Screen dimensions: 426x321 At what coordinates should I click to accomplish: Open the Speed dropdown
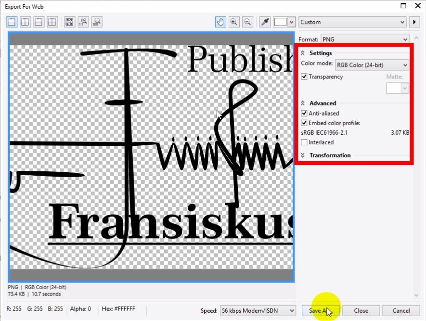point(258,311)
